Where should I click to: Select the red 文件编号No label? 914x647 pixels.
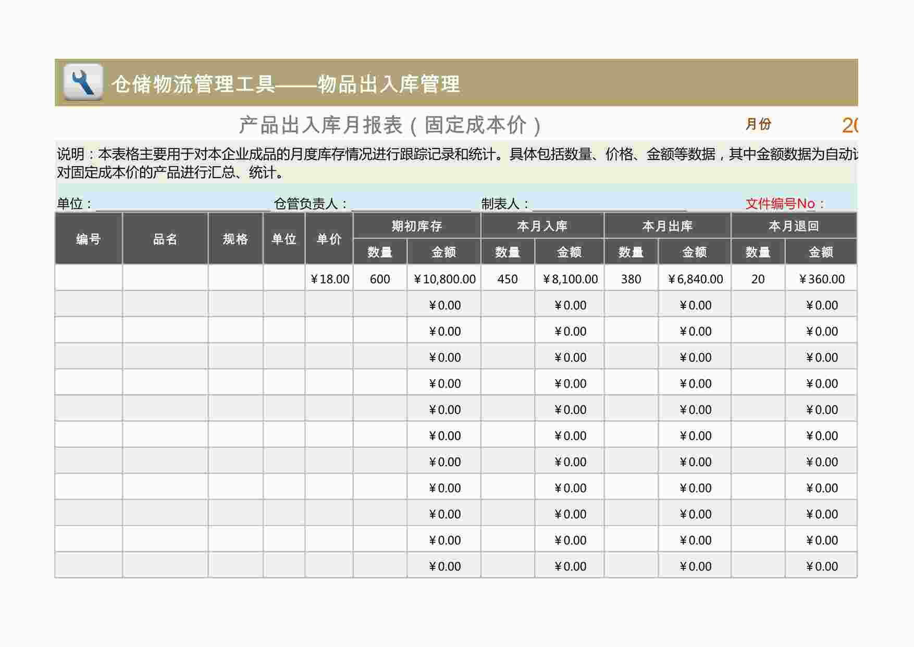784,204
